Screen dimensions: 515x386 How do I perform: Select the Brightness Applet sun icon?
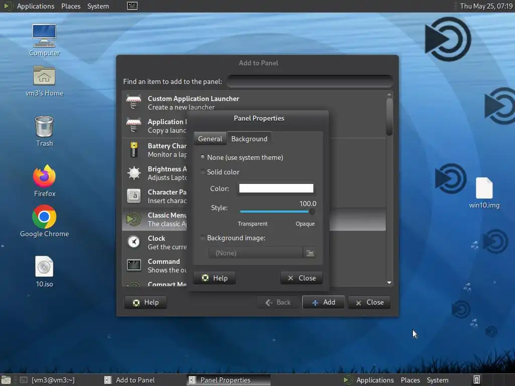tap(134, 173)
